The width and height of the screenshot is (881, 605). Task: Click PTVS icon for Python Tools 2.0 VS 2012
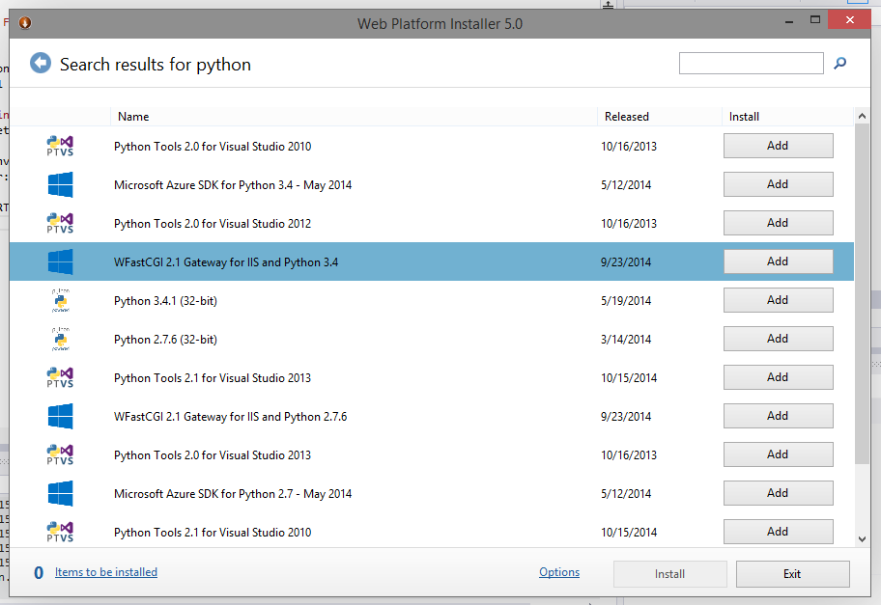tap(60, 223)
